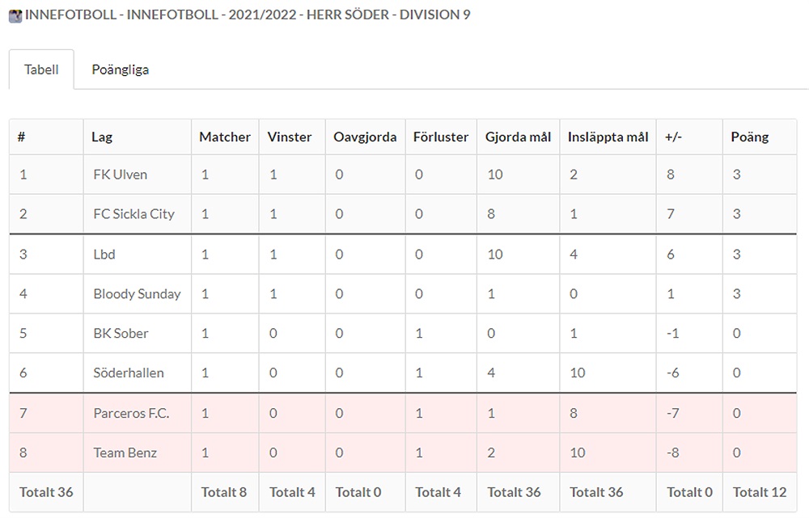
Task: Open the FC Sickla City team
Action: (x=133, y=214)
